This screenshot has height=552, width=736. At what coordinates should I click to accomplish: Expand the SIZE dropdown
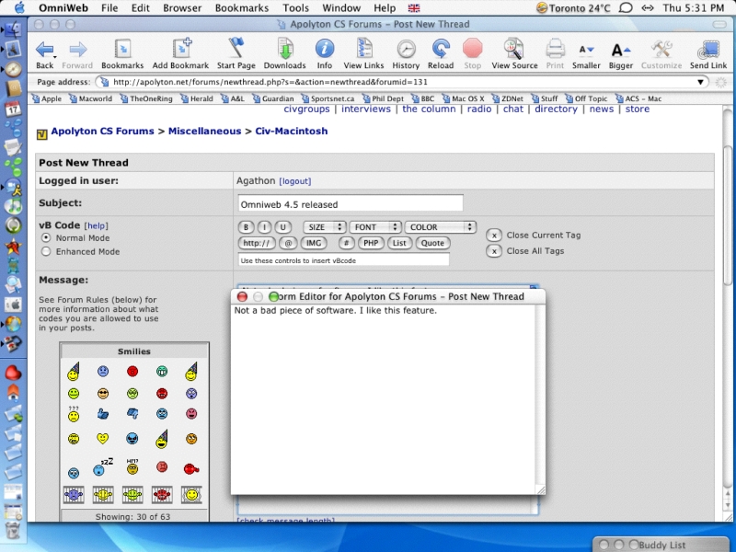pyautogui.click(x=324, y=227)
